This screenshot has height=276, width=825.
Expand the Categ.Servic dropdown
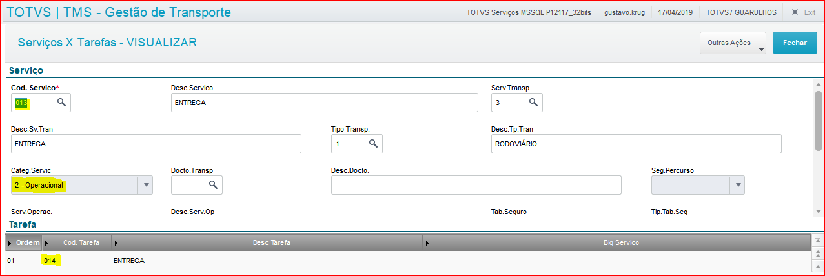[147, 186]
